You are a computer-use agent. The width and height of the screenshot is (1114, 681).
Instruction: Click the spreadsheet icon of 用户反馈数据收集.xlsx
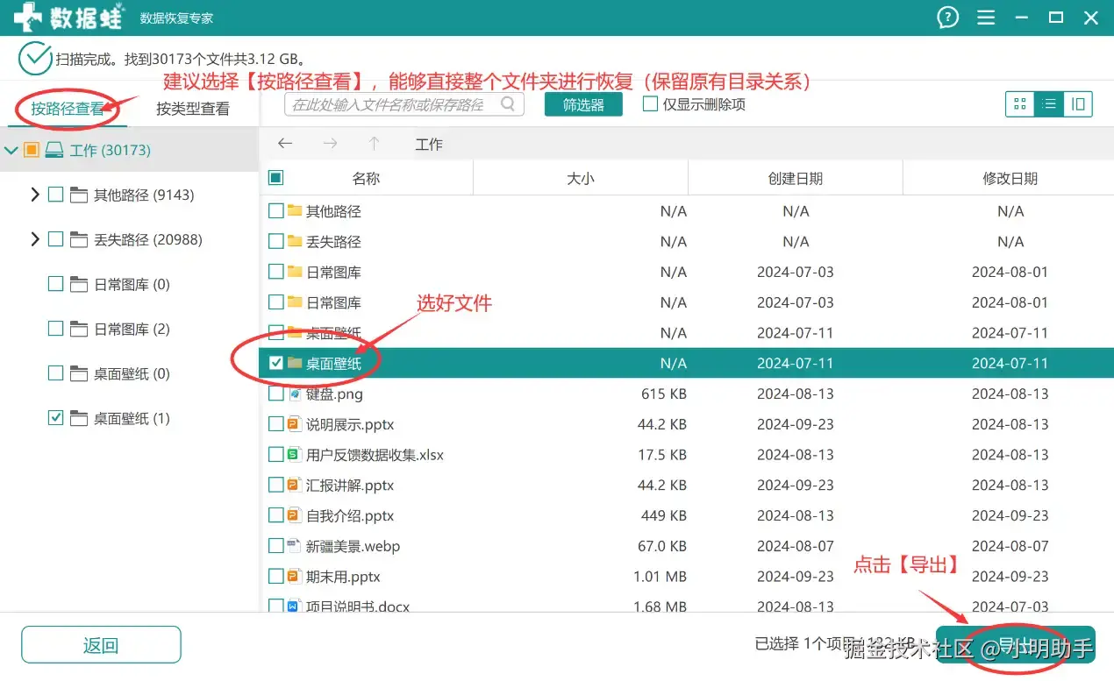coord(296,455)
